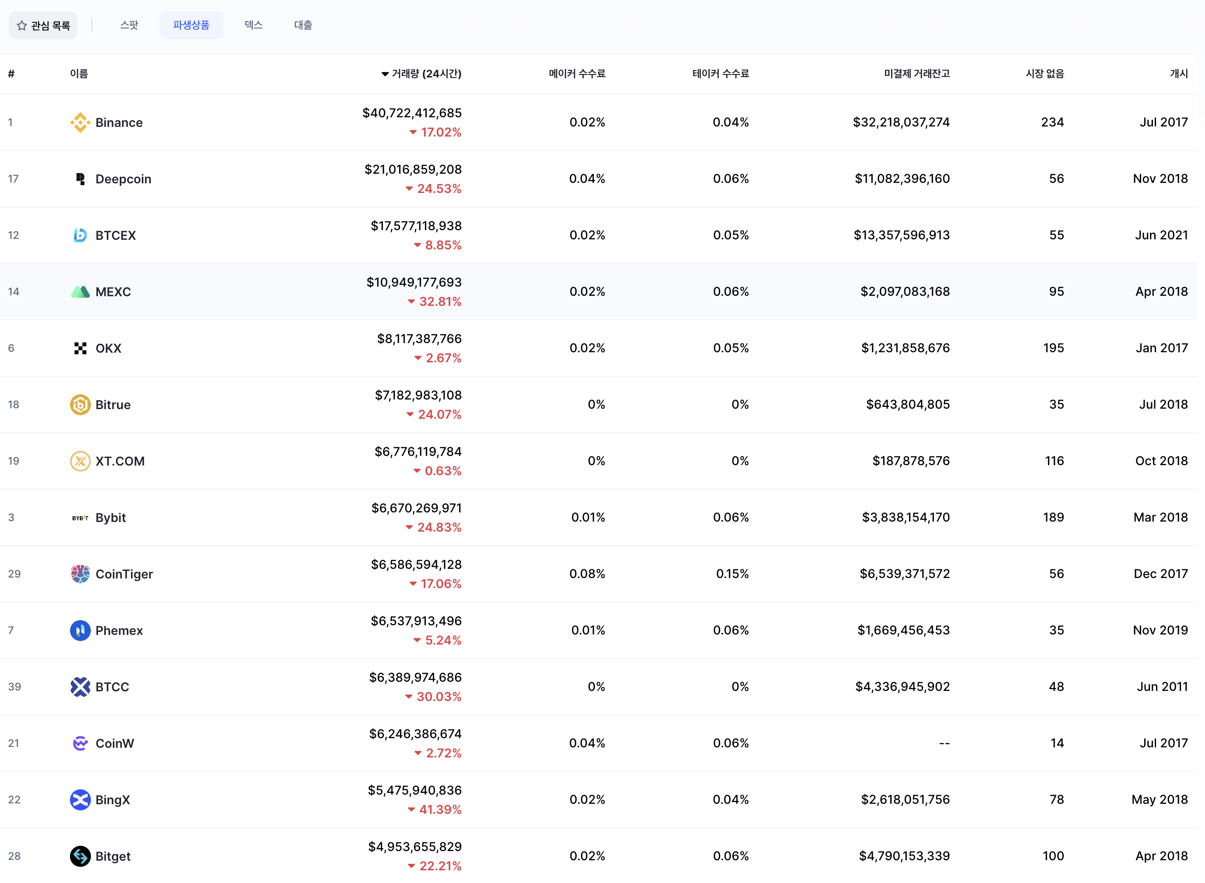This screenshot has width=1205, height=883.
Task: Click the Phemex blue logo icon
Action: coord(80,630)
